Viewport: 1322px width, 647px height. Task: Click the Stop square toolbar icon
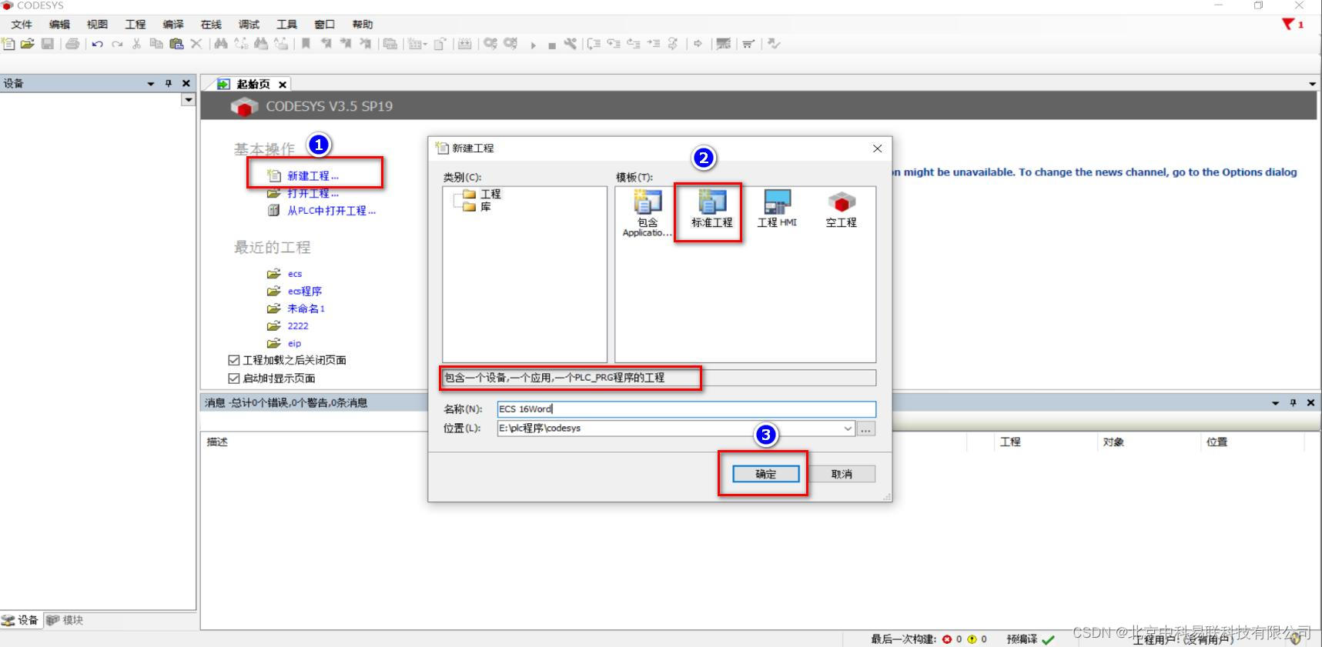[552, 45]
